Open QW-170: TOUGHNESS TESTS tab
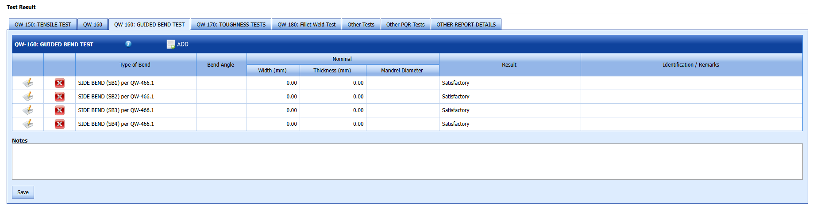The height and width of the screenshot is (207, 813). pyautogui.click(x=231, y=25)
